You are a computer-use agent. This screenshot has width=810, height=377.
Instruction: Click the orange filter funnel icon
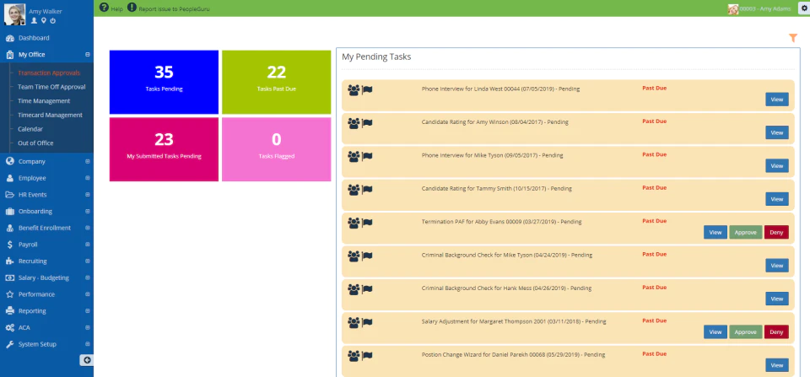pos(793,38)
